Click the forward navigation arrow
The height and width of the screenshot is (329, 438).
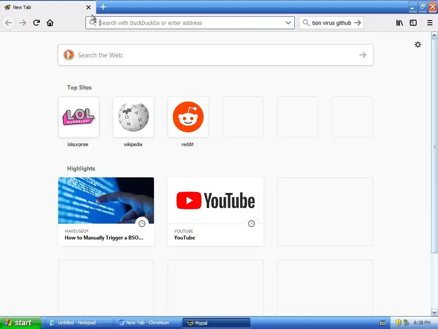[23, 23]
